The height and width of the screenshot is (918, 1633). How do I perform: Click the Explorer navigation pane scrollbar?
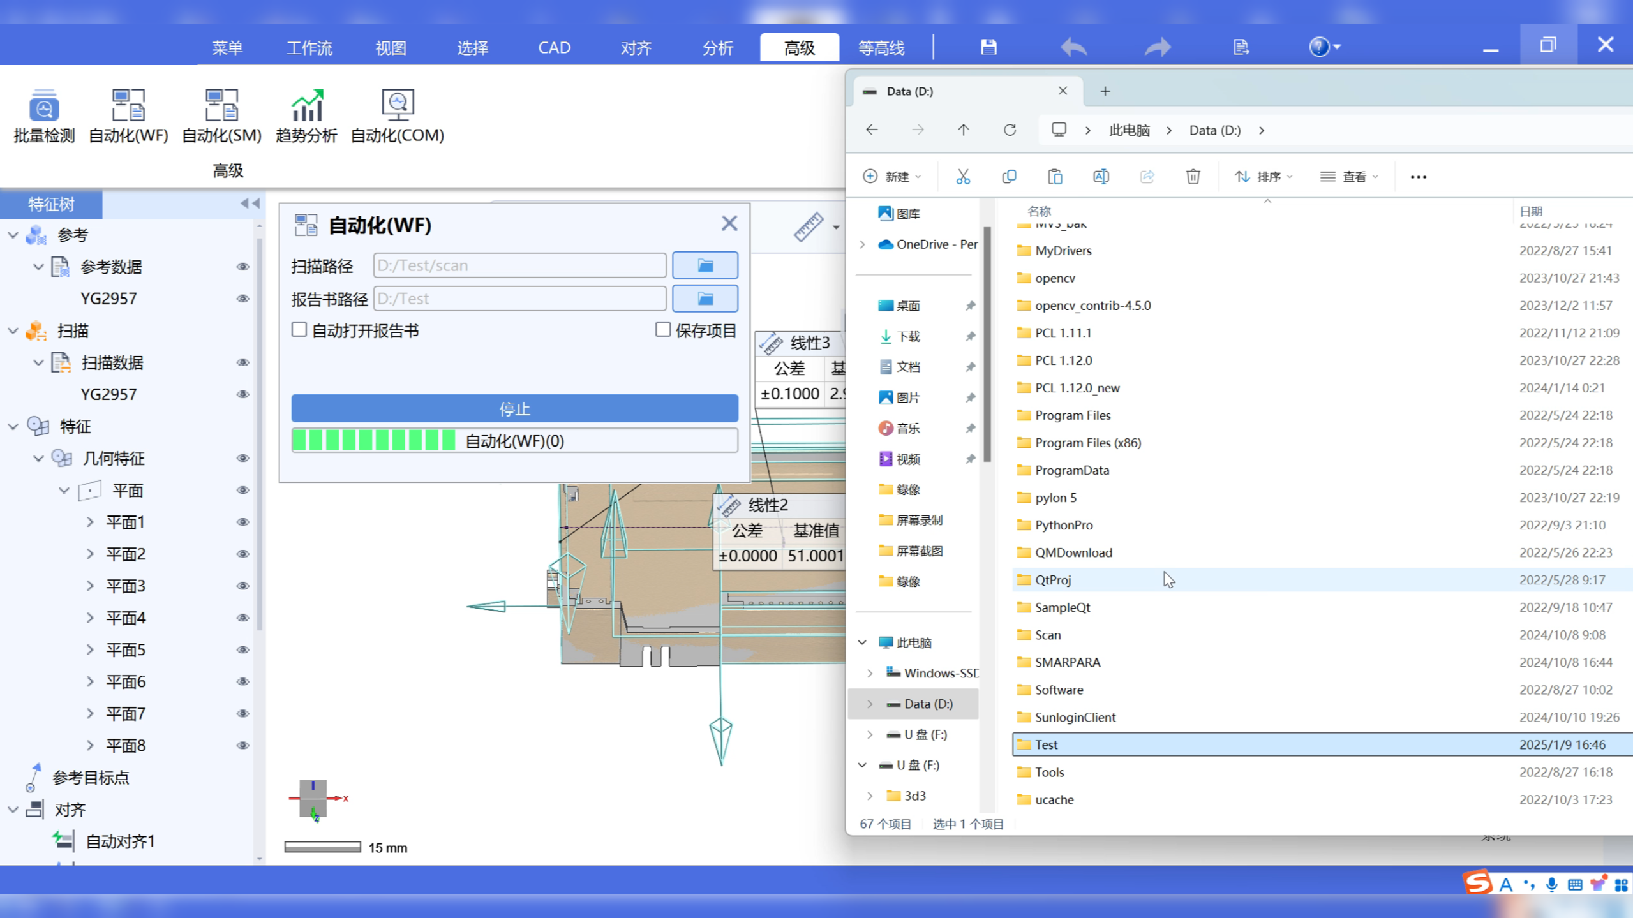(x=987, y=344)
